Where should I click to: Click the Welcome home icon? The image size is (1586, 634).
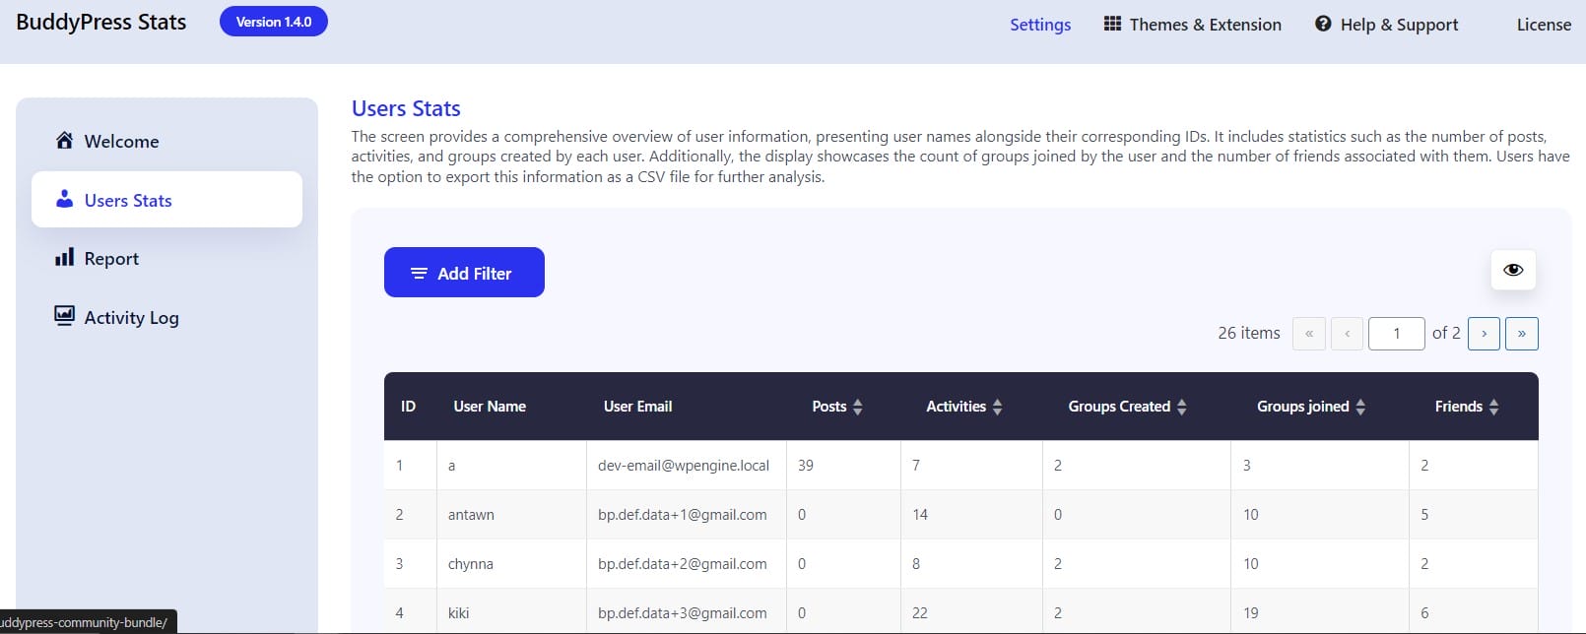(64, 141)
